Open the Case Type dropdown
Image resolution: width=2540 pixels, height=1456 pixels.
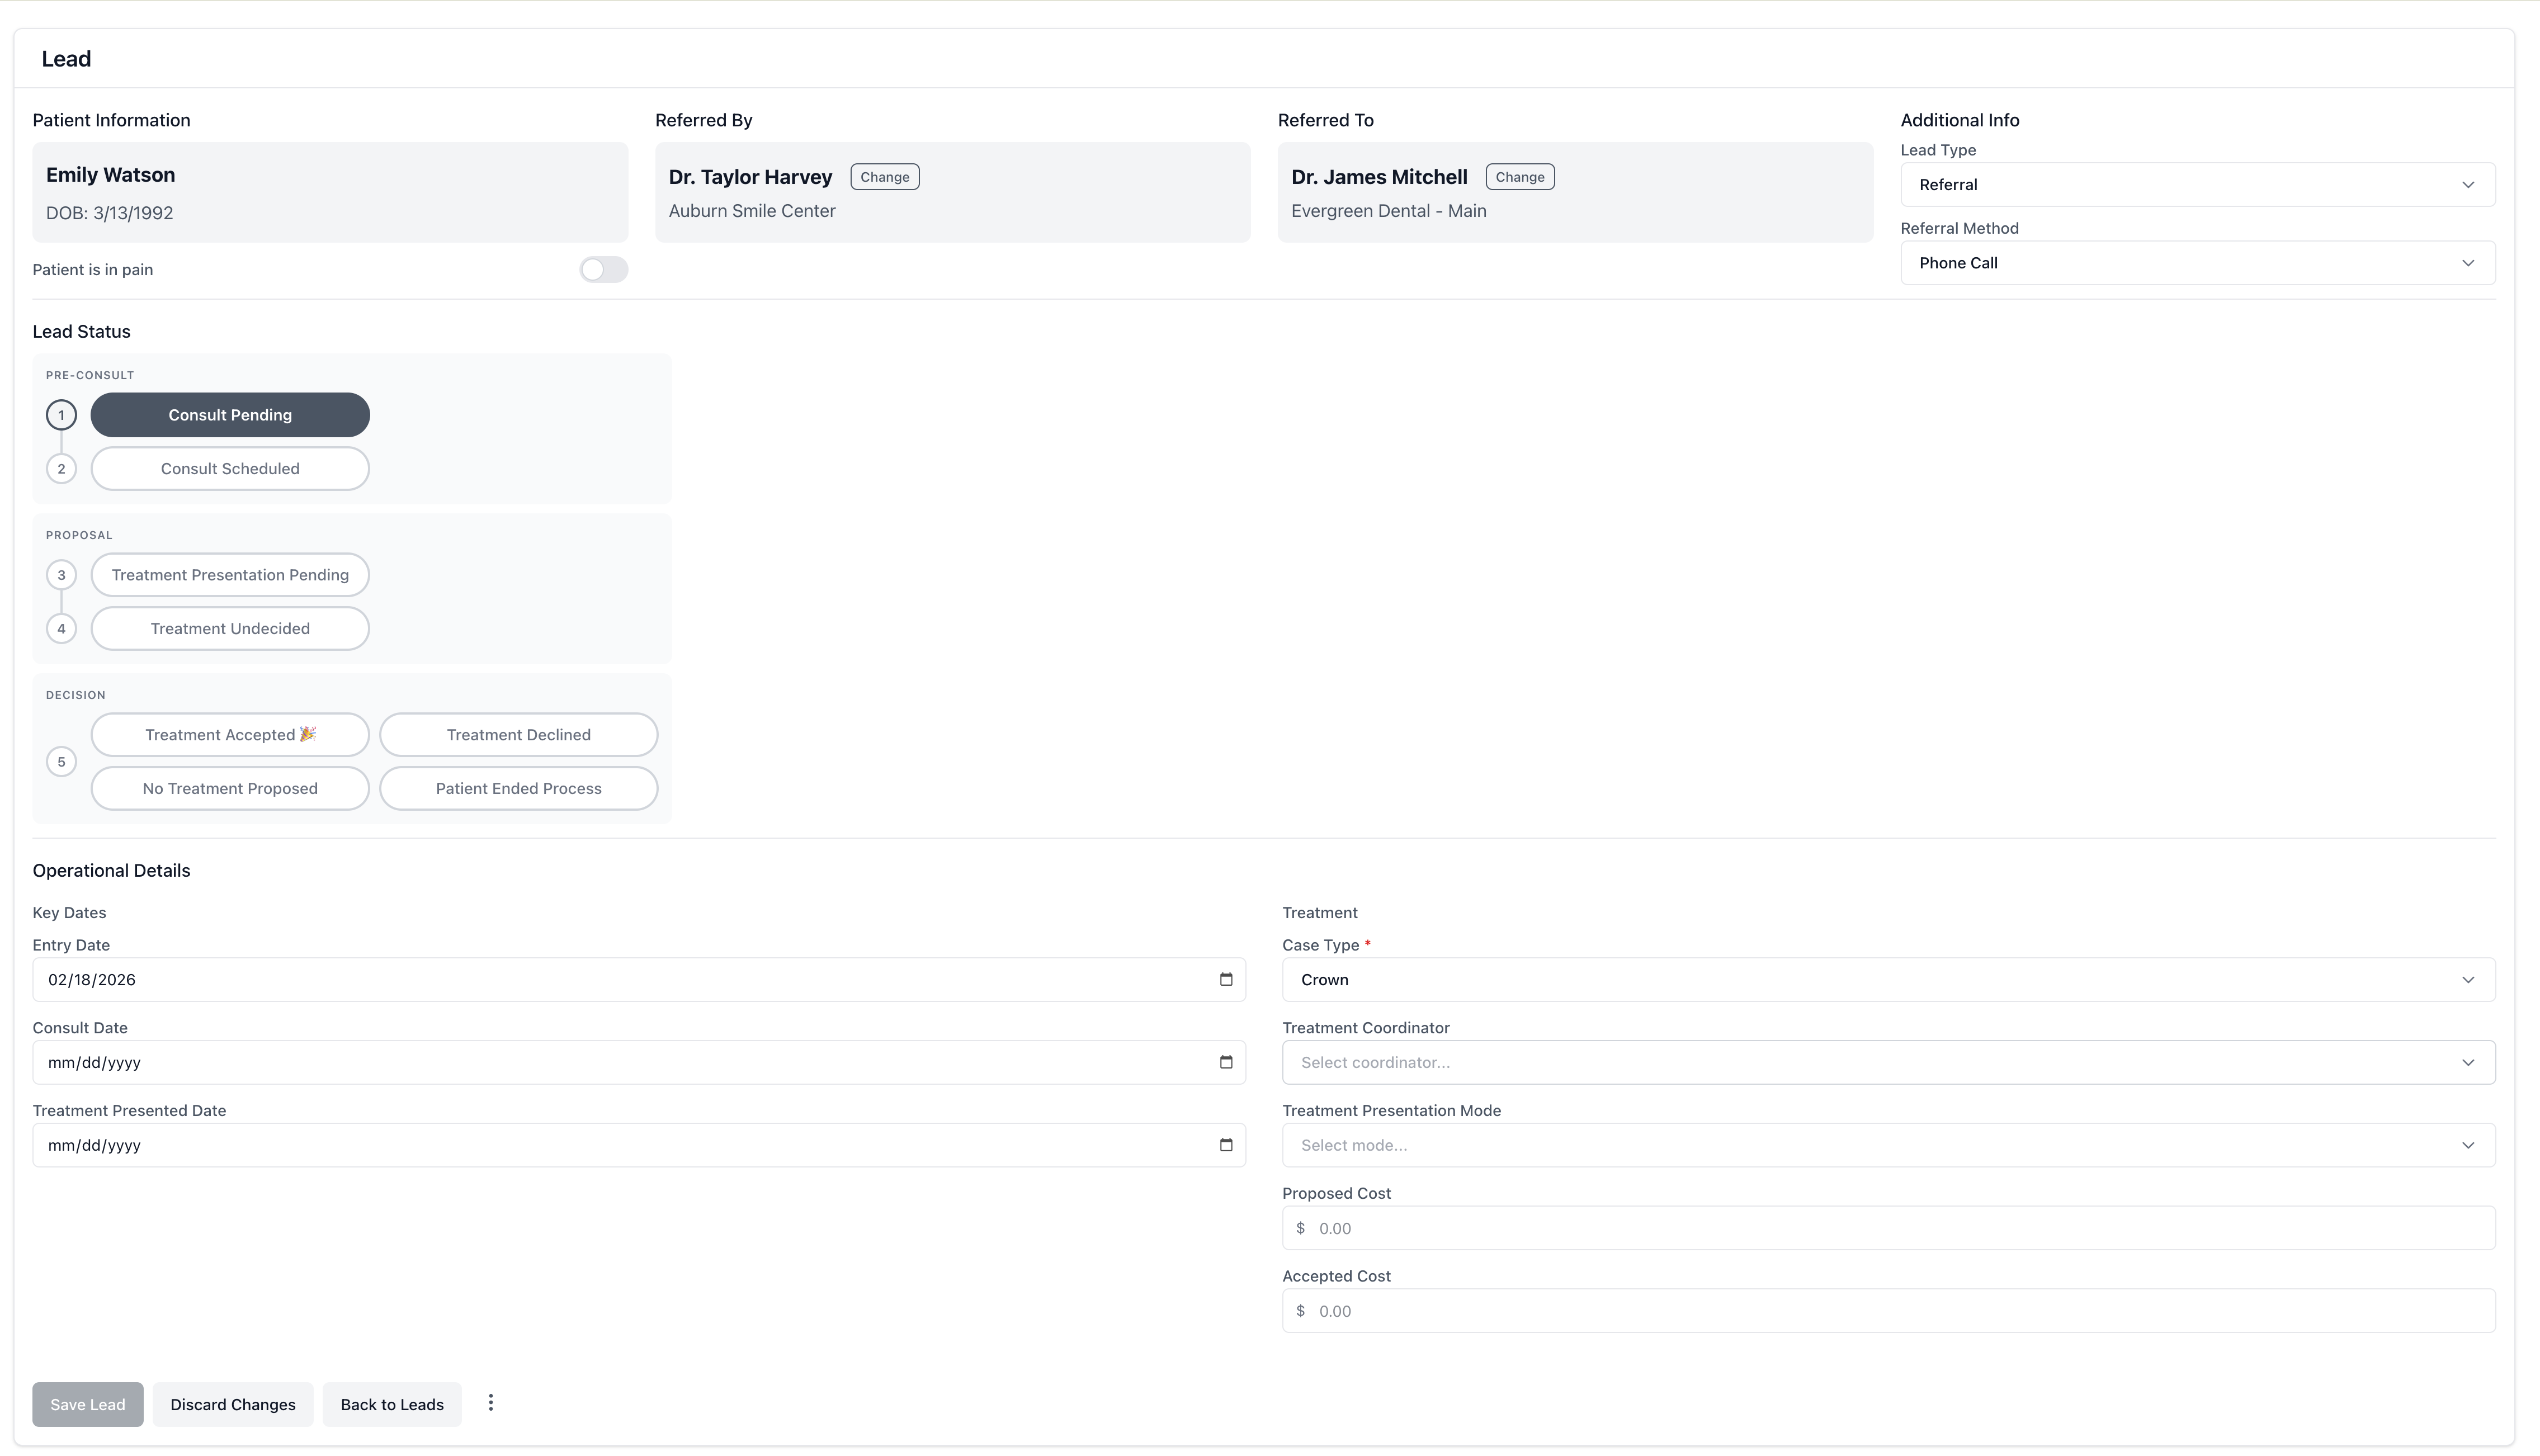pyautogui.click(x=1888, y=979)
